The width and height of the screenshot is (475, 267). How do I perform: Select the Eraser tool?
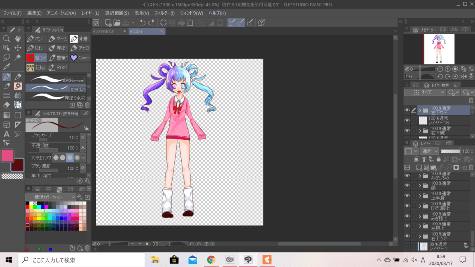coord(6,105)
